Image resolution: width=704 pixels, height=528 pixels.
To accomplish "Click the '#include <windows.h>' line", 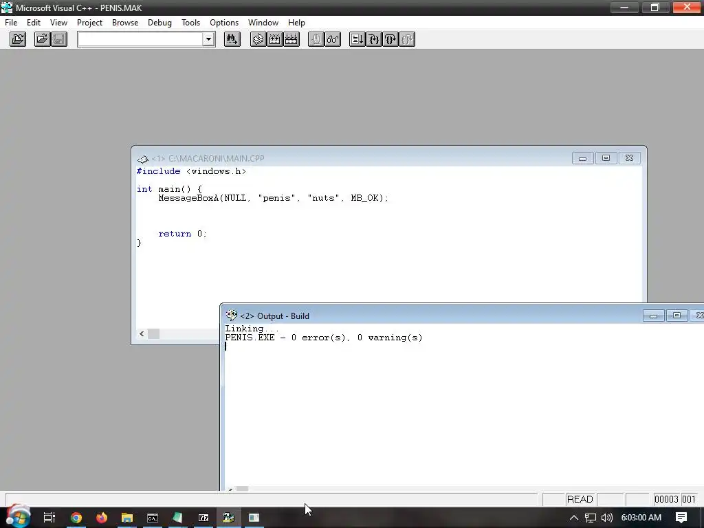I will coord(191,171).
